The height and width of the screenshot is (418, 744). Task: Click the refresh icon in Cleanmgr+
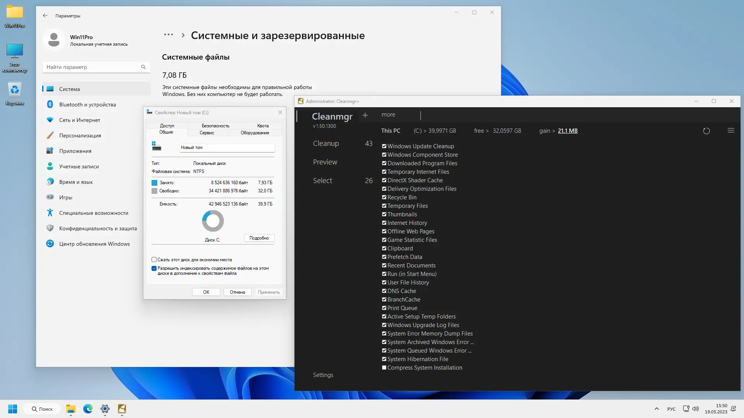tap(706, 131)
